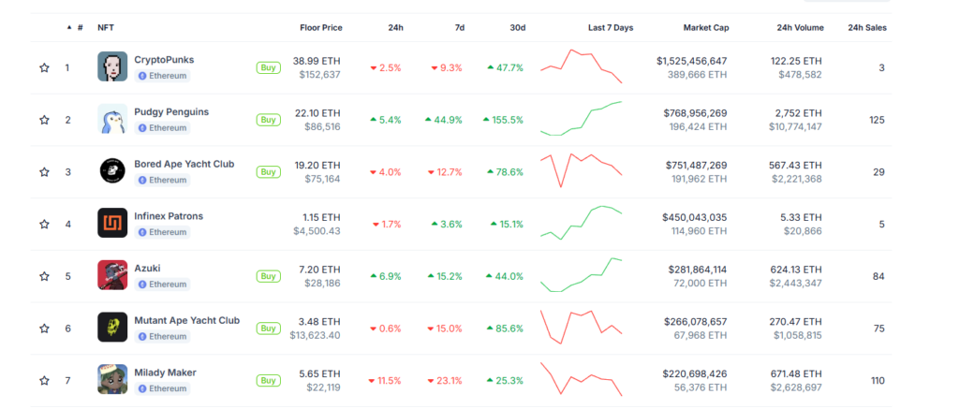
Task: Click Buy next to Pudgy Penguins
Action: pyautogui.click(x=268, y=120)
